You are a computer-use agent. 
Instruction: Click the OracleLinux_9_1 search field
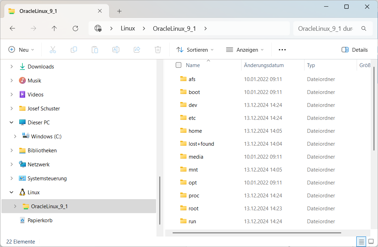(325, 29)
